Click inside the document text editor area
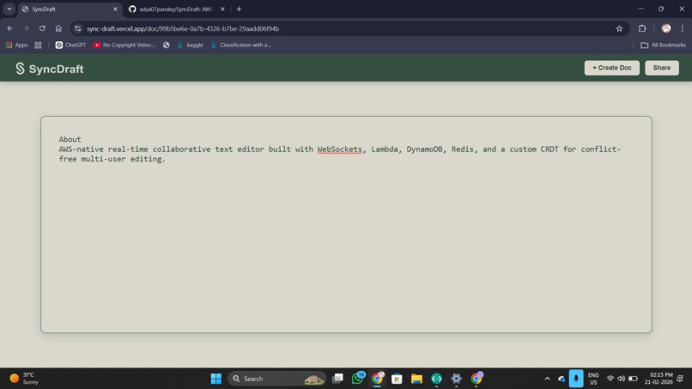The width and height of the screenshot is (692, 389). click(x=346, y=224)
